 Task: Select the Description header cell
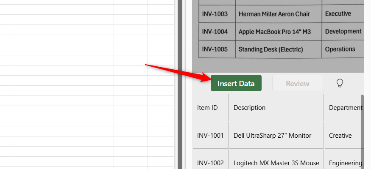point(276,108)
